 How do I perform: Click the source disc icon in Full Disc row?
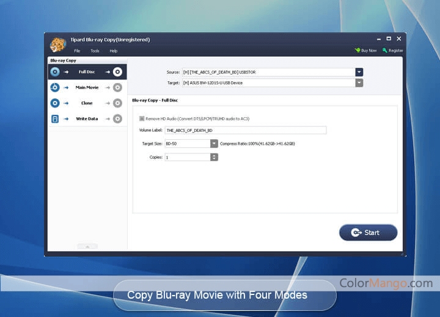coord(55,72)
